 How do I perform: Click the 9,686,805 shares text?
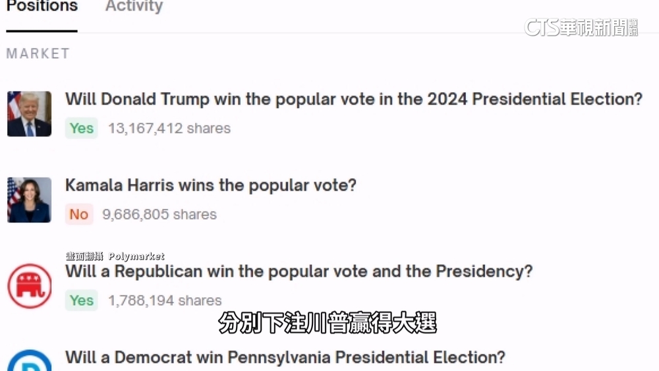coord(159,214)
